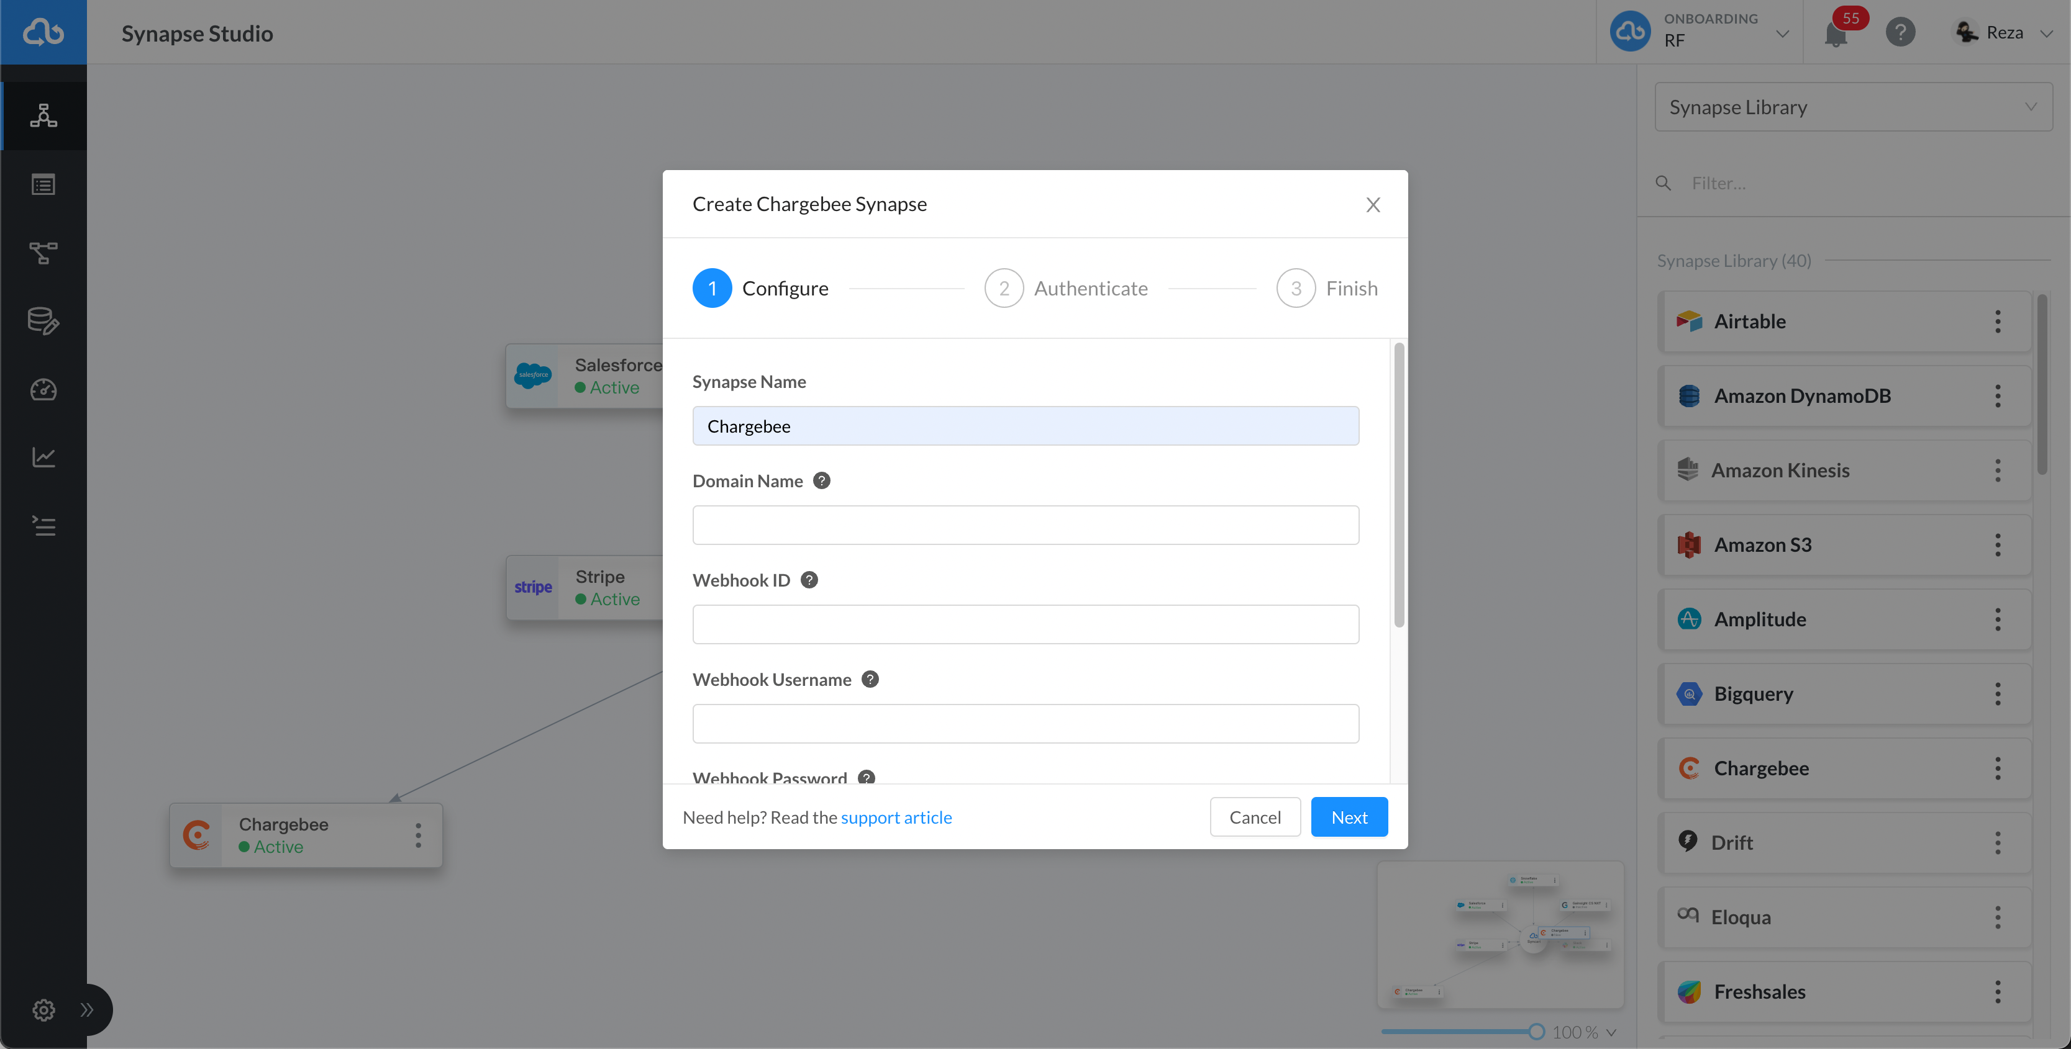Open notifications bell showing 55
The width and height of the screenshot is (2071, 1049).
pos(1836,34)
